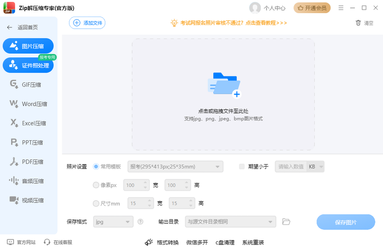Click the user avatar for personal center
Screen dimensions: 383x249
pos(255,8)
